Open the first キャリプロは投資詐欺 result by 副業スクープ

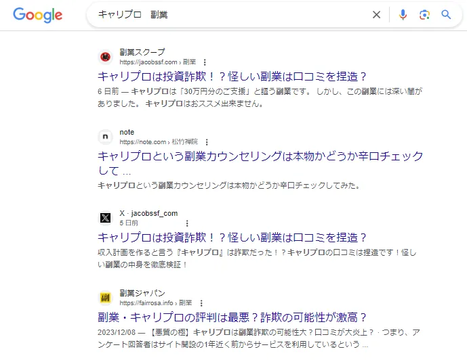pos(232,76)
